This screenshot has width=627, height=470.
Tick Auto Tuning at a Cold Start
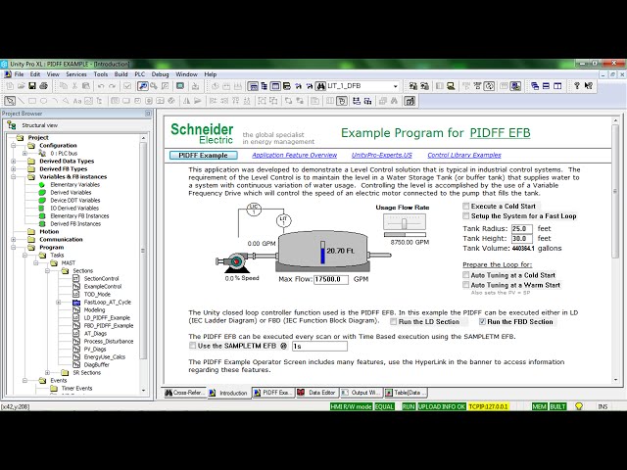[x=466, y=275]
